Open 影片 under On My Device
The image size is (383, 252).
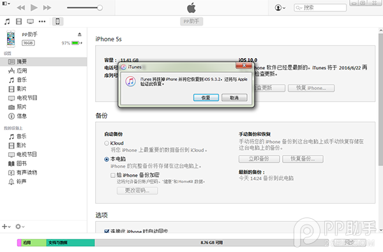coord(43,145)
